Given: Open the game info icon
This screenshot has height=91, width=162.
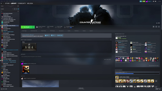Looking at the screenshot, I should [156, 27].
